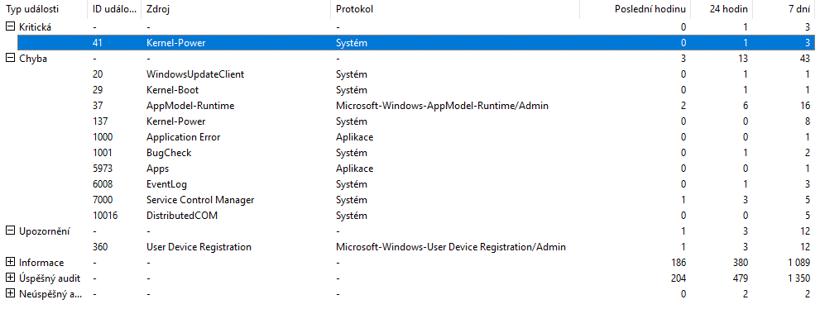The width and height of the screenshot is (820, 309).
Task: Collapse the Kritická event group
Action: click(10, 26)
